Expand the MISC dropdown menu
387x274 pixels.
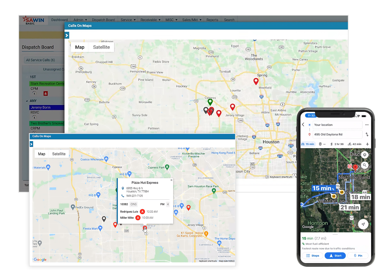(x=171, y=20)
